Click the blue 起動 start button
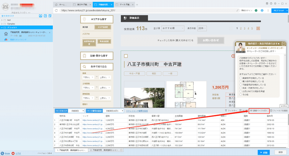The width and height of the screenshot is (289, 156). pyautogui.click(x=264, y=152)
